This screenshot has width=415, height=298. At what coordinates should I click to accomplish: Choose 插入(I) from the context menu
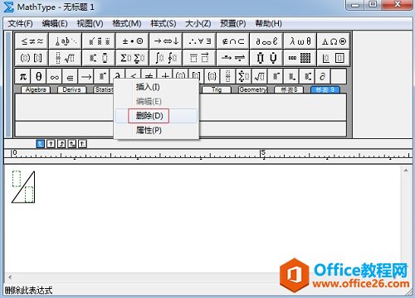[x=156, y=87]
